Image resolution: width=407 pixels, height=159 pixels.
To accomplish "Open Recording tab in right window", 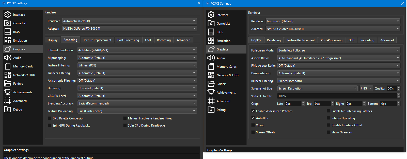I will coord(367,40).
